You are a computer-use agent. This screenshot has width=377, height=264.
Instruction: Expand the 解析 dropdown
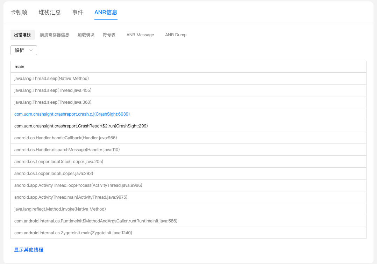(23, 50)
